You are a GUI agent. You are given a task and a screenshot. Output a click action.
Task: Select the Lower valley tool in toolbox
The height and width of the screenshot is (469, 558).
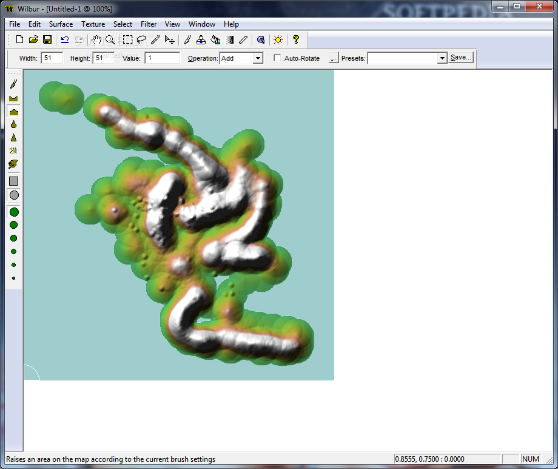(x=13, y=98)
